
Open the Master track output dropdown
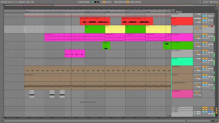(197, 114)
